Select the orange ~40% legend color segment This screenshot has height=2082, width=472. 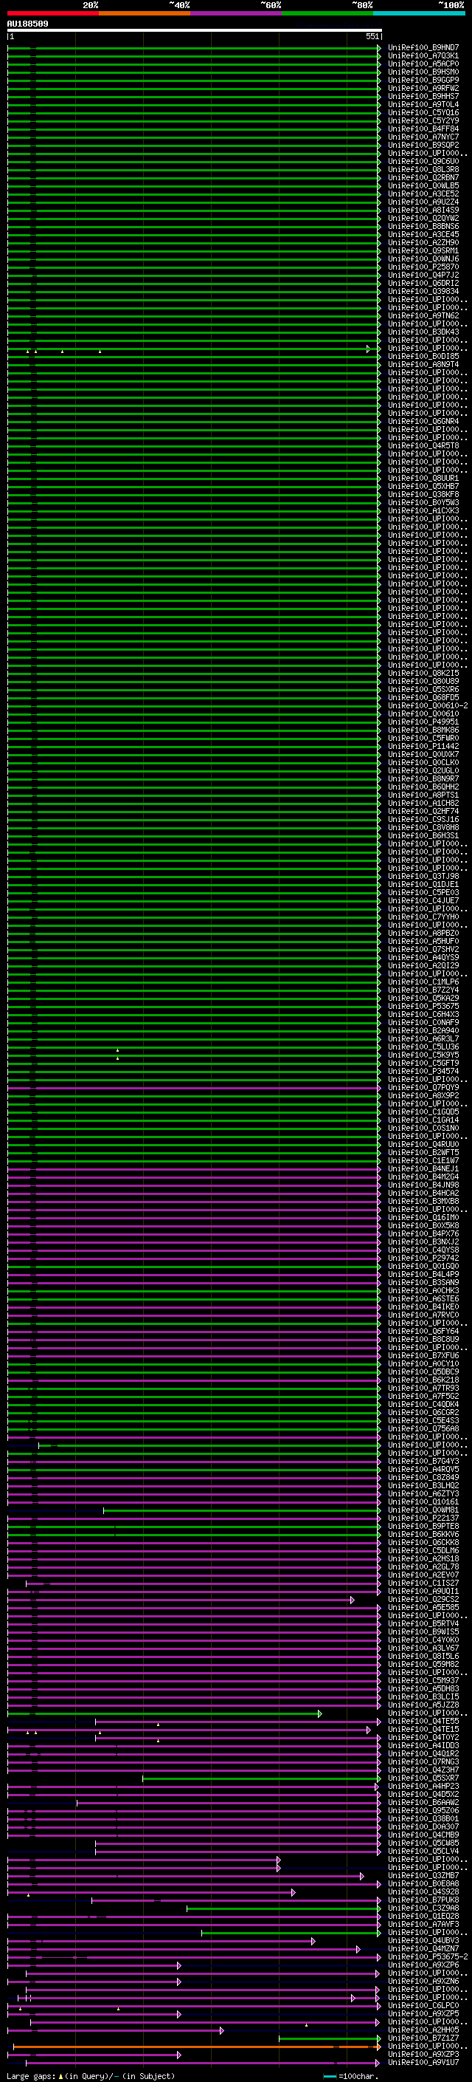[145, 13]
